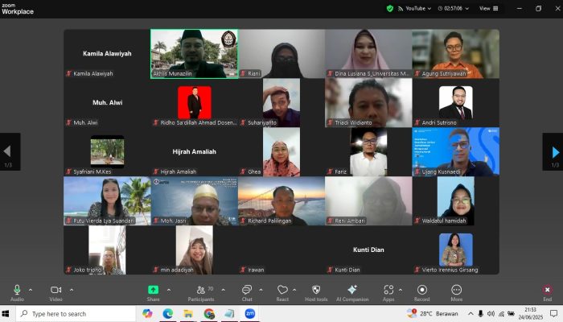Select Agung Sutriyawan participant video tile
563x322 pixels.
456,54
